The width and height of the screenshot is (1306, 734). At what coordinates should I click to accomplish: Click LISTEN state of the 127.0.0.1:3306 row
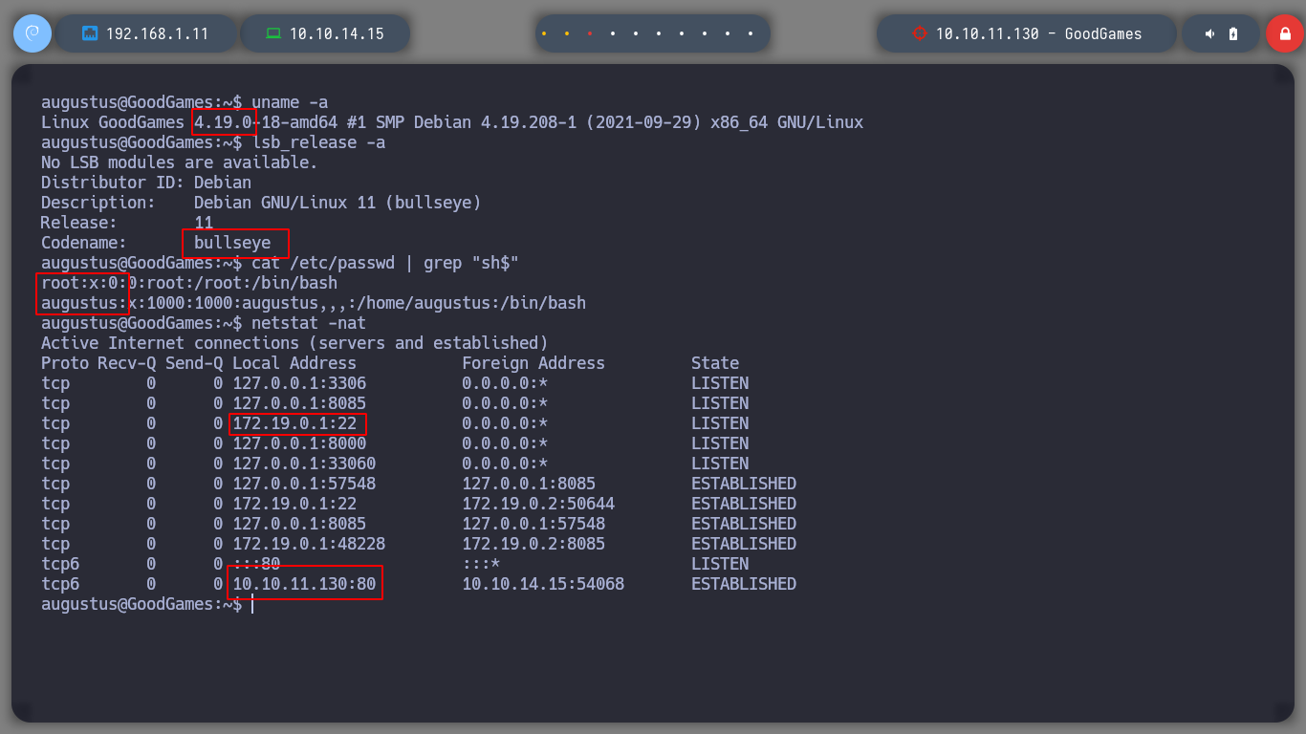720,383
